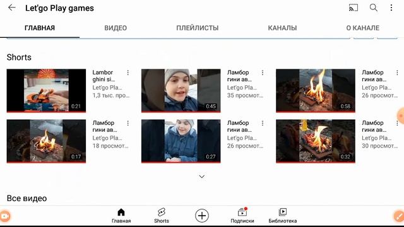Play the 0:21 orange toy car short

pyautogui.click(x=46, y=91)
